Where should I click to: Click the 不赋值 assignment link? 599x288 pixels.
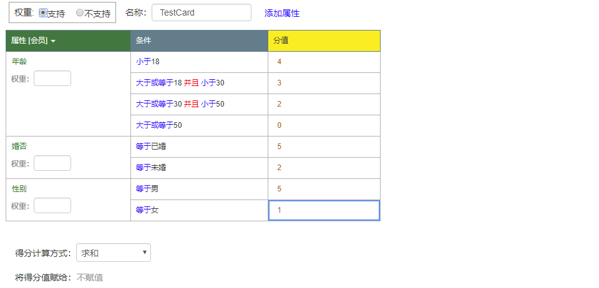coord(90,277)
